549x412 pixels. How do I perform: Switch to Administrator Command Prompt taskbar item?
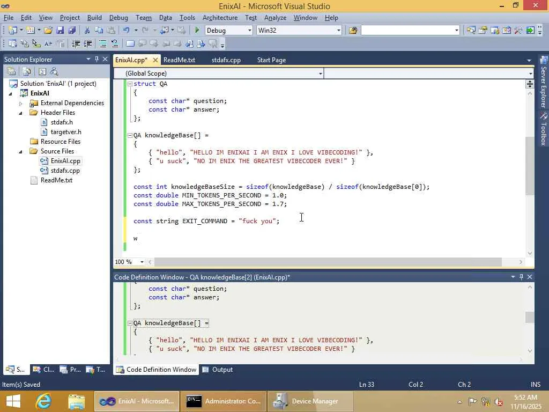pyautogui.click(x=224, y=401)
